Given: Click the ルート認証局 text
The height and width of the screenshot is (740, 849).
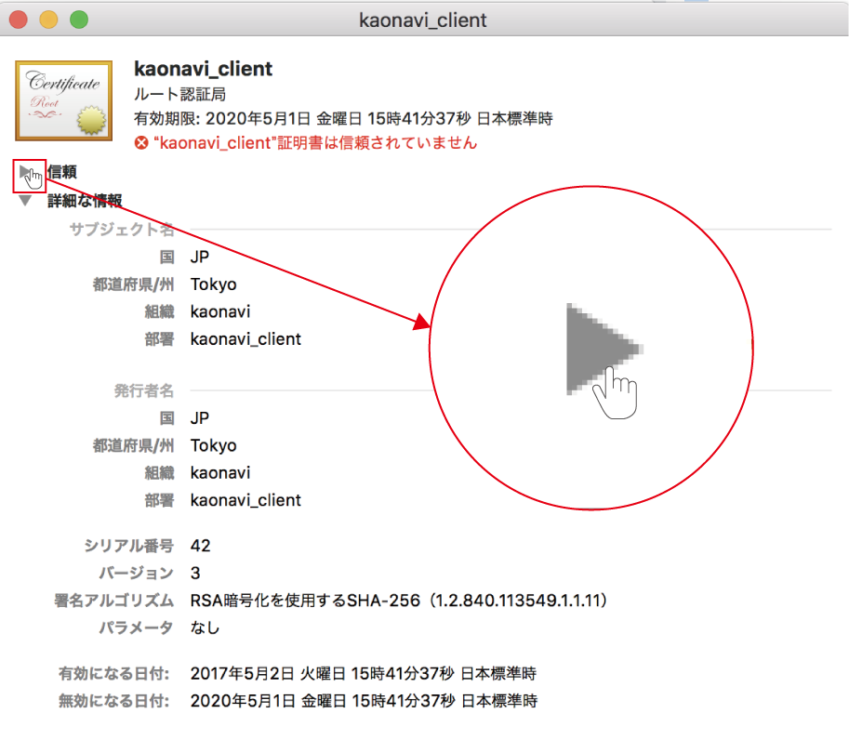Looking at the screenshot, I should point(179,94).
